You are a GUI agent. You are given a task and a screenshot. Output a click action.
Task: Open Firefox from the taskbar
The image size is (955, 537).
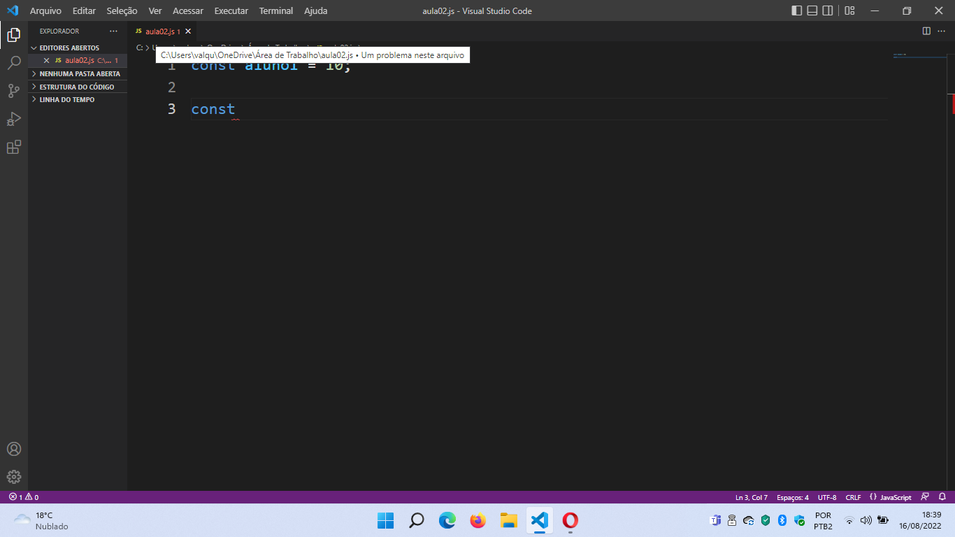[477, 520]
